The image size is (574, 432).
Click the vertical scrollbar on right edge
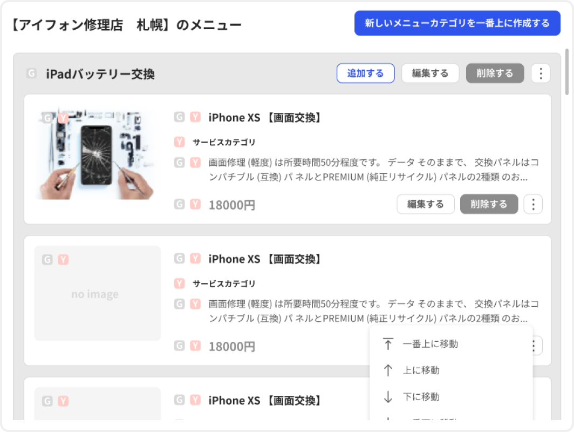pos(566,71)
